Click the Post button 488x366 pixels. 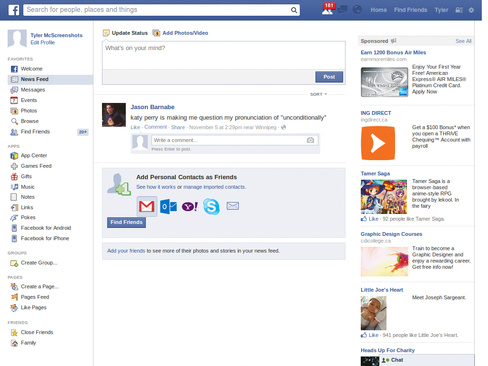[x=329, y=77]
